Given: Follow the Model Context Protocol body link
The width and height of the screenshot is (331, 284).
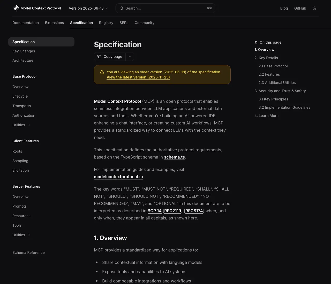Looking at the screenshot, I should point(117,101).
